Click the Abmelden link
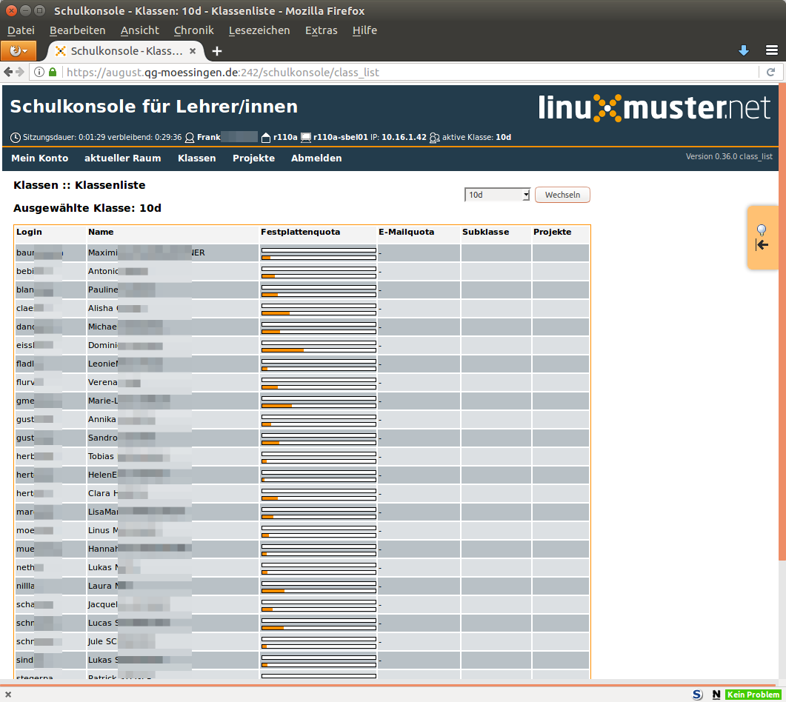The image size is (786, 702). click(316, 158)
